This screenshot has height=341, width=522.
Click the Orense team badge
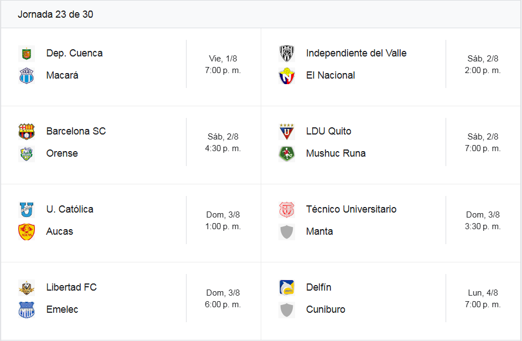coord(27,153)
